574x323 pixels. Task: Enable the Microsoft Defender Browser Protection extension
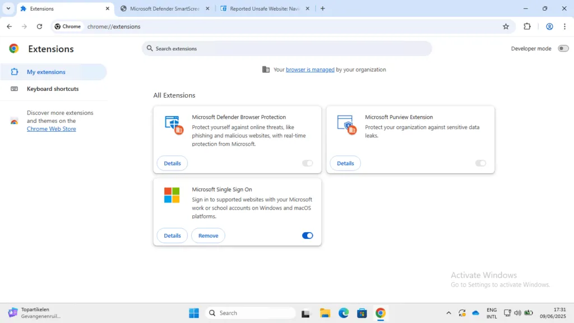pyautogui.click(x=307, y=163)
